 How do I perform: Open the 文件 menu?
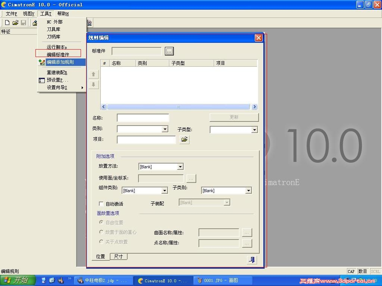click(11, 14)
